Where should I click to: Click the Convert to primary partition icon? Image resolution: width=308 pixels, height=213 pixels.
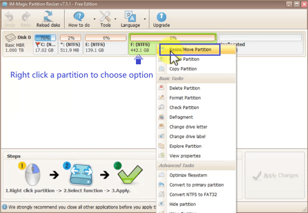pos(161,184)
